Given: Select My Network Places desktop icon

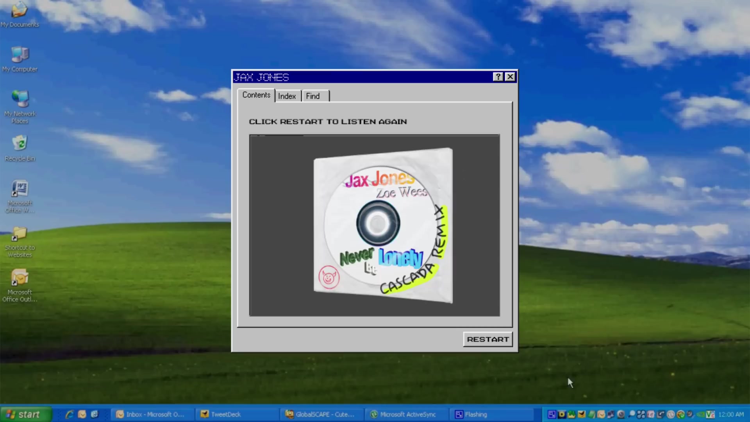Looking at the screenshot, I should point(20,106).
